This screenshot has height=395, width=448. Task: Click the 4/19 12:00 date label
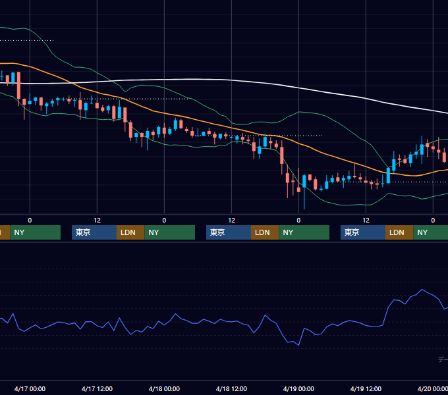tap(366, 388)
